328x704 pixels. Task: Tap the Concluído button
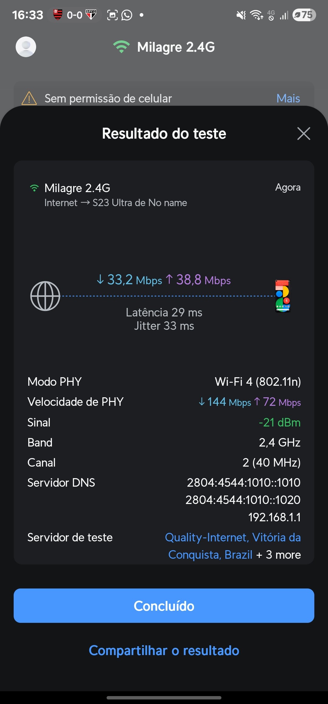tap(164, 606)
